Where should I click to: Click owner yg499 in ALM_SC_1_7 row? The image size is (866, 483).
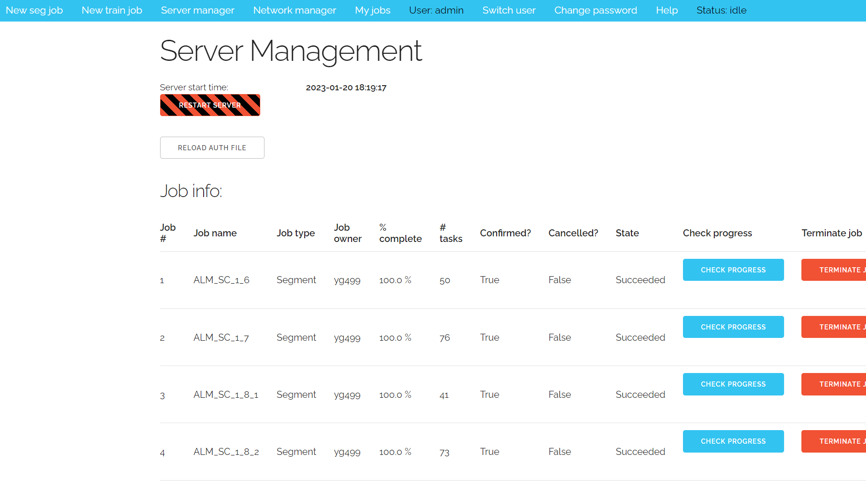[347, 338]
